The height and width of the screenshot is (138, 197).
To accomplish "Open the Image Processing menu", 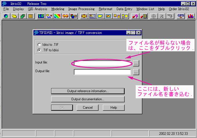I will point(81,9).
